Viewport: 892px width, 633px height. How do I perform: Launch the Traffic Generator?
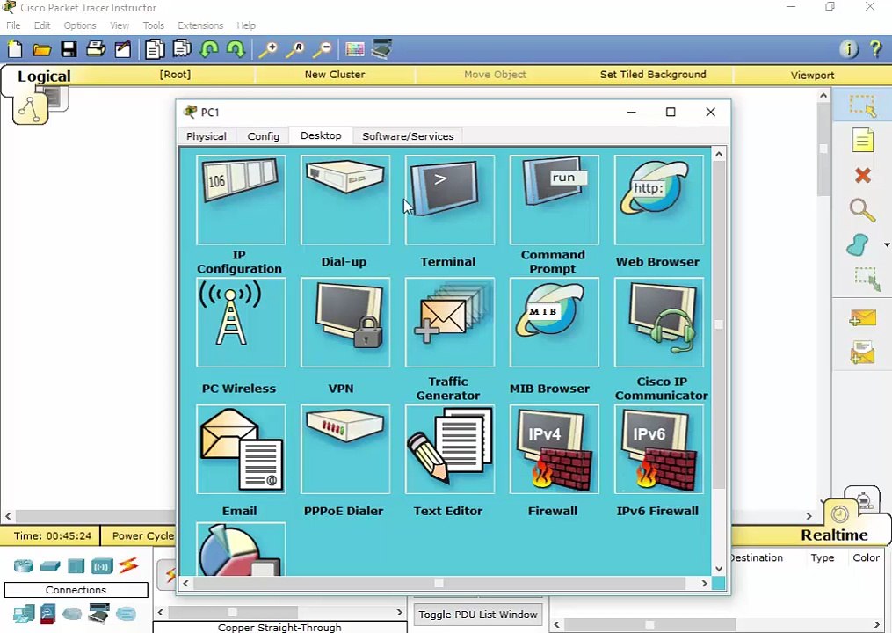[x=449, y=322]
